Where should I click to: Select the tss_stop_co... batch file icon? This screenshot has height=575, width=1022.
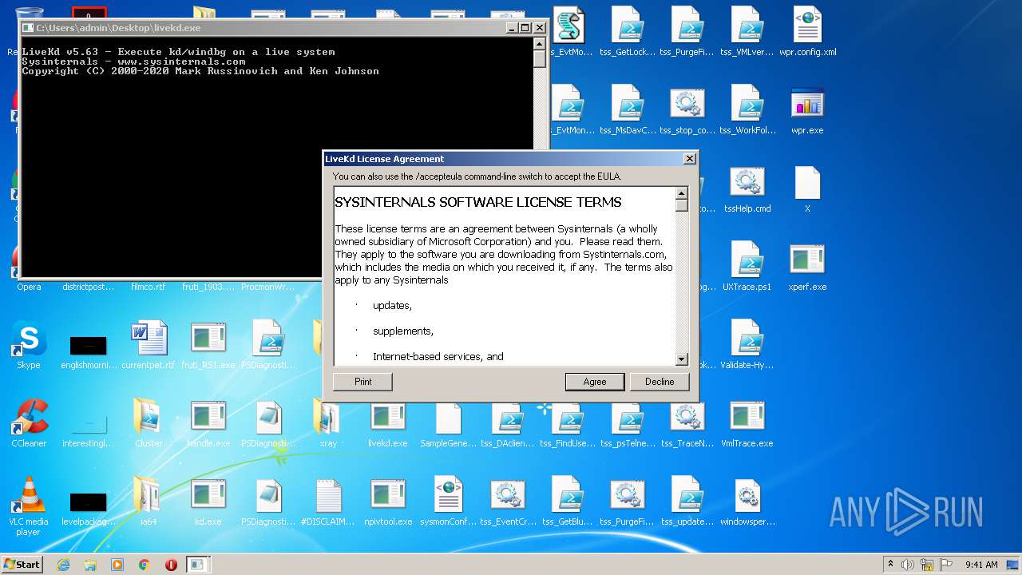(687, 111)
